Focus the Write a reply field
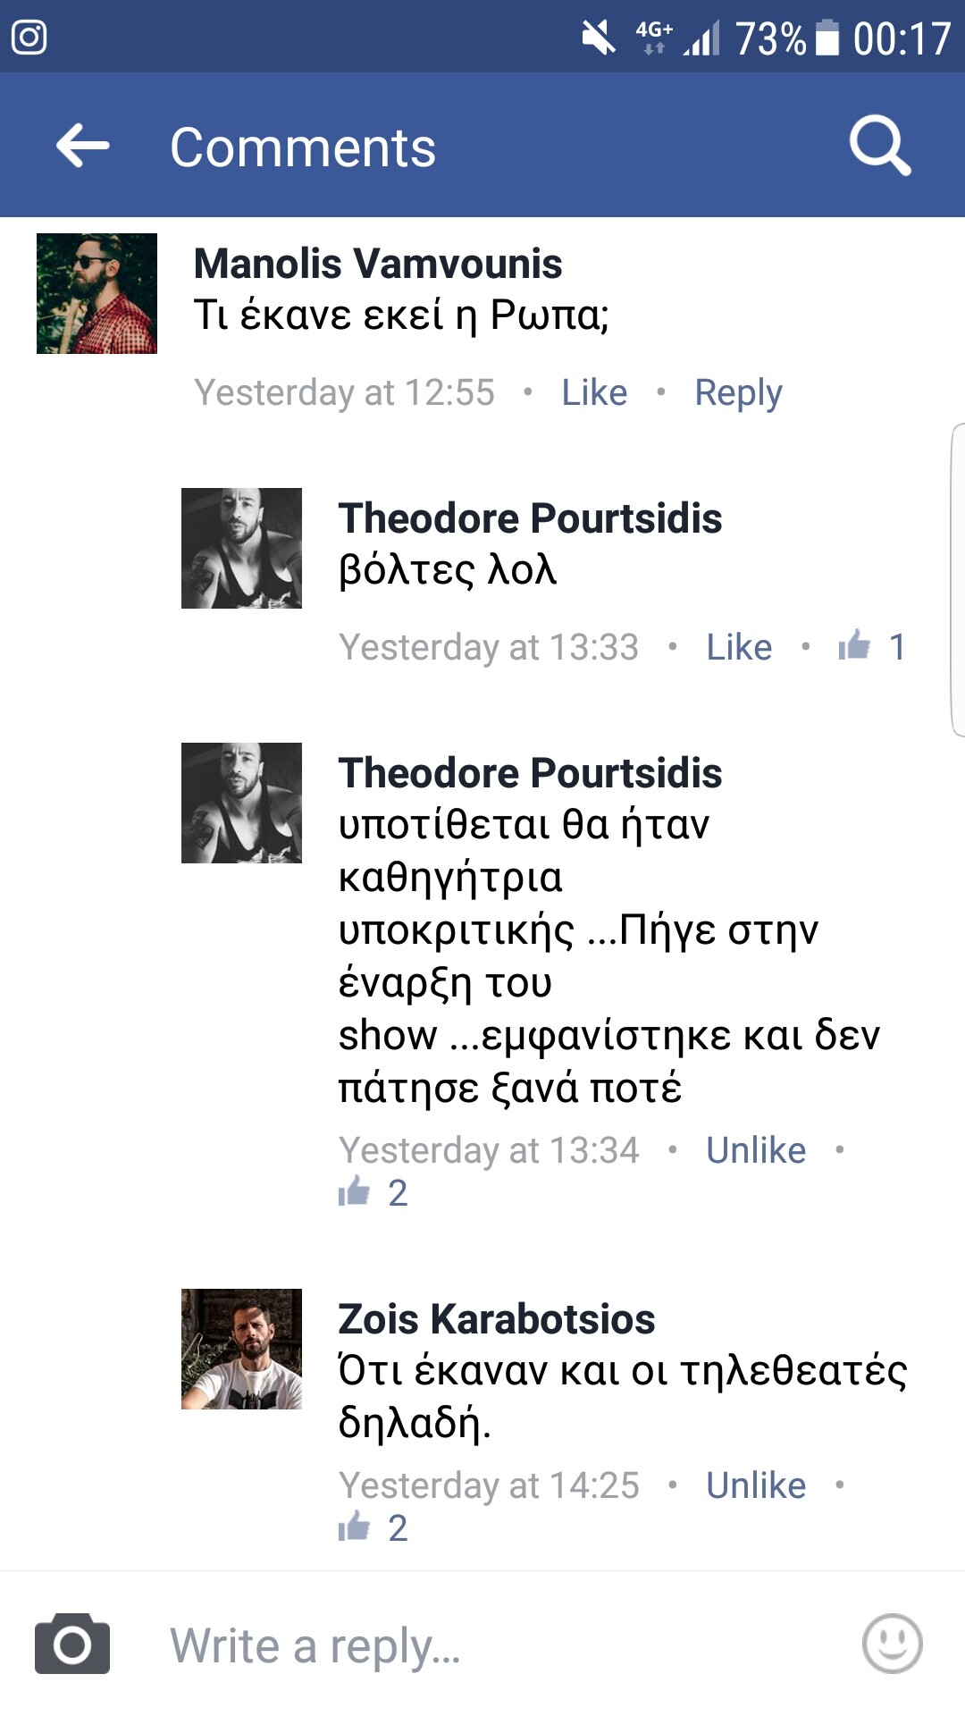This screenshot has height=1716, width=965. (x=500, y=1645)
